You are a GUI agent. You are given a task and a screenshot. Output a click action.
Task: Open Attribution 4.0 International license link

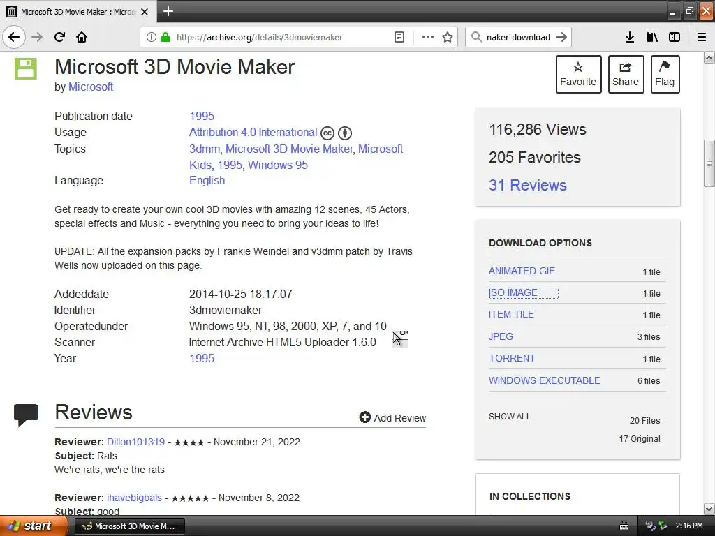click(x=253, y=132)
